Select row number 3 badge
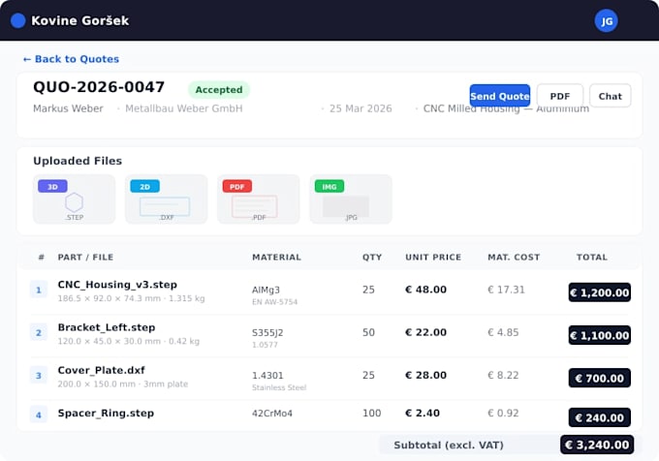Viewport: 659px width, 461px height. tap(39, 375)
